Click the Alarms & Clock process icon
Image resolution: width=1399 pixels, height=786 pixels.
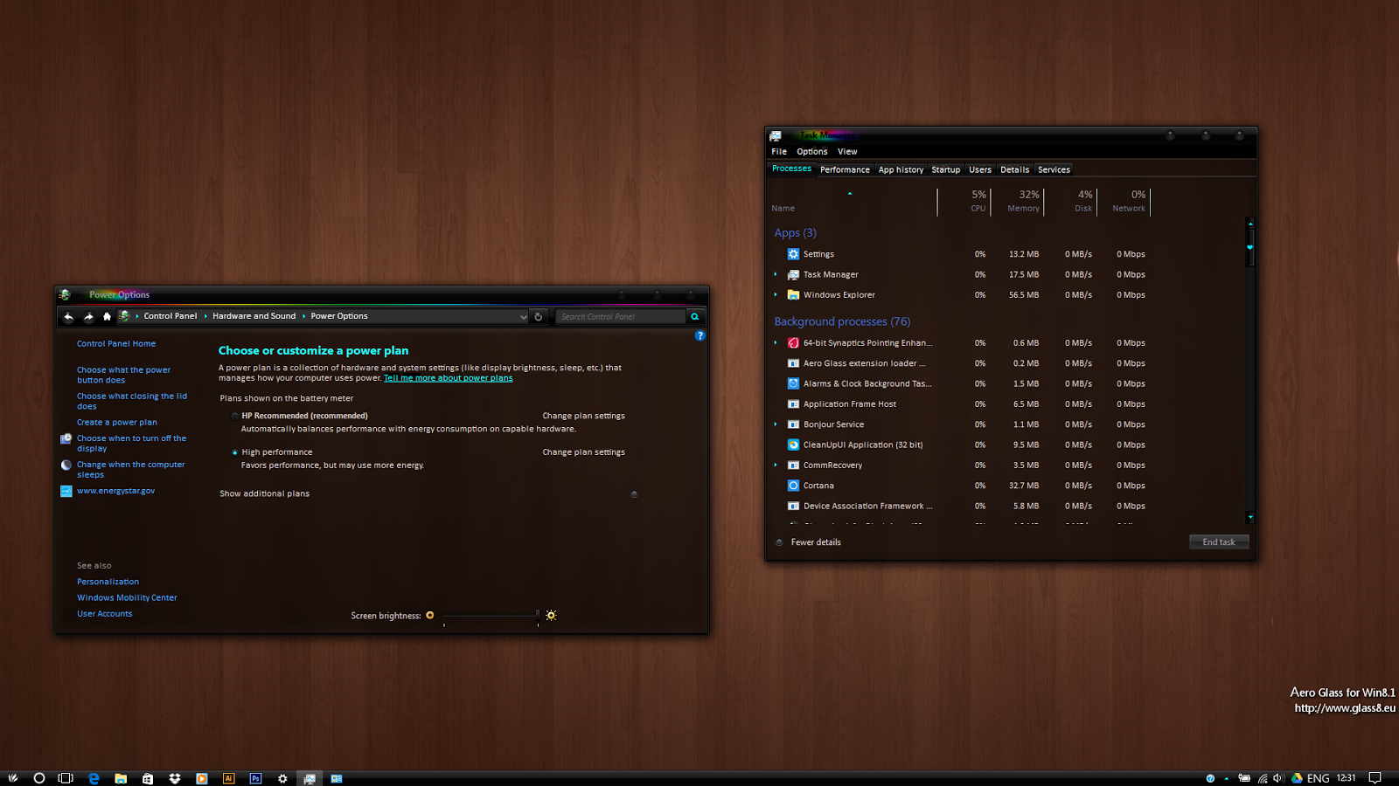[793, 383]
